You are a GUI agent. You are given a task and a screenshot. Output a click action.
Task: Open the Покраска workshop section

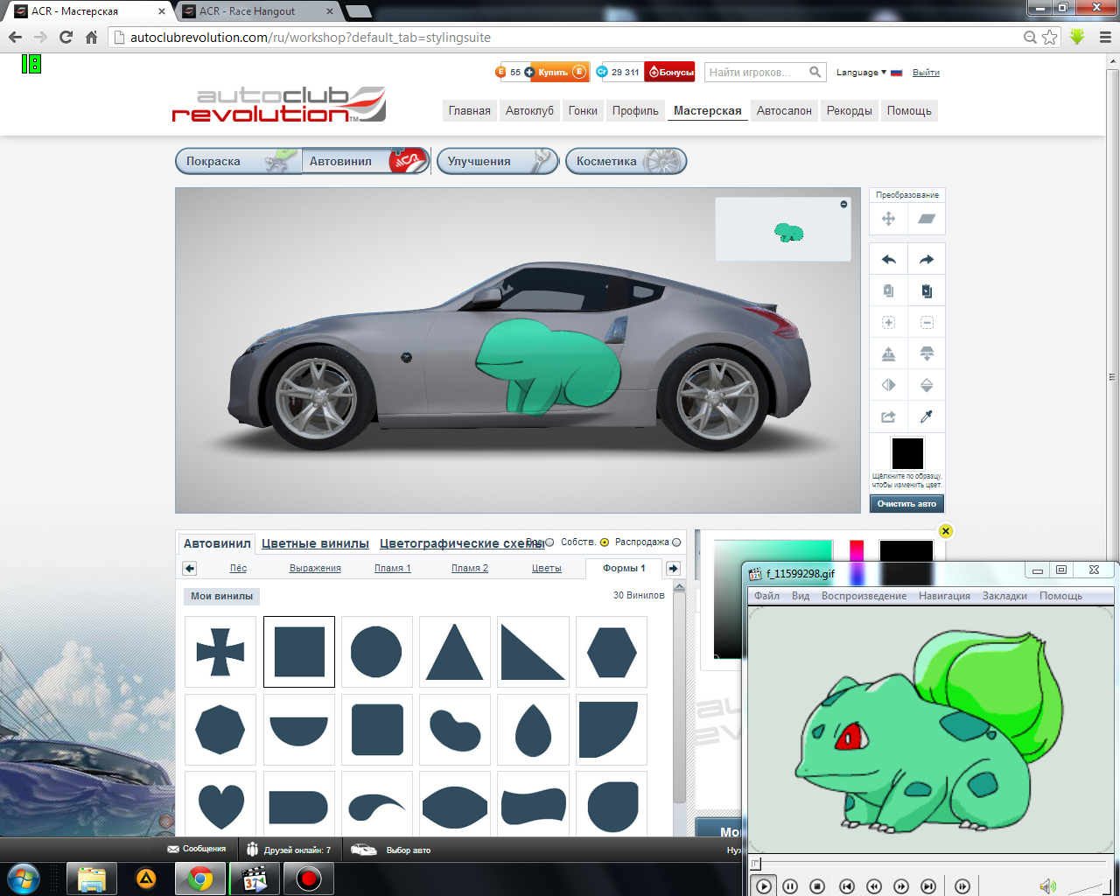click(239, 161)
